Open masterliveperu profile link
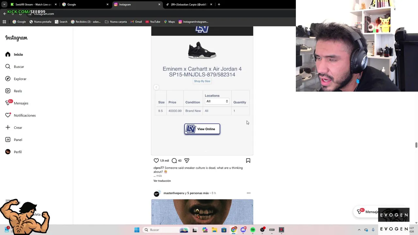 point(174,193)
